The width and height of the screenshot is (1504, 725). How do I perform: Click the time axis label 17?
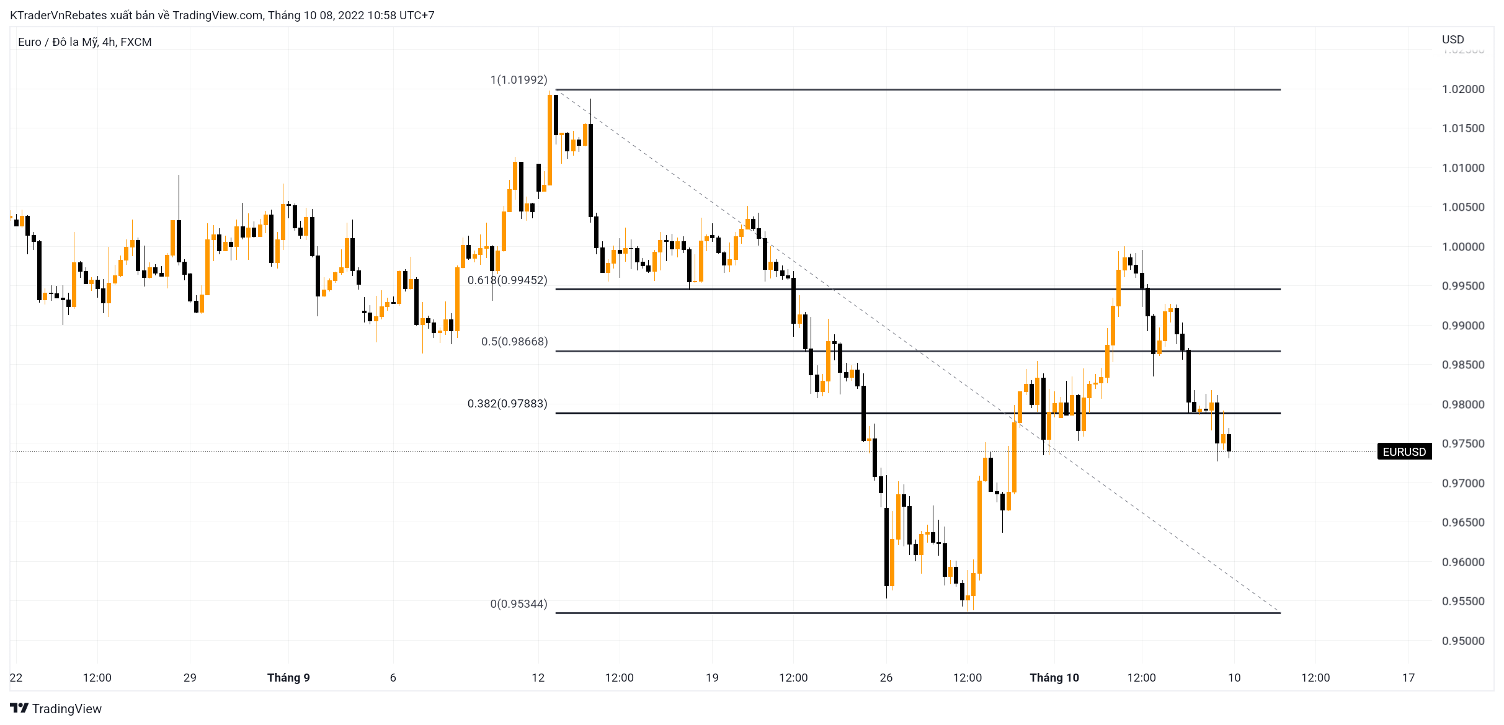tap(1408, 678)
